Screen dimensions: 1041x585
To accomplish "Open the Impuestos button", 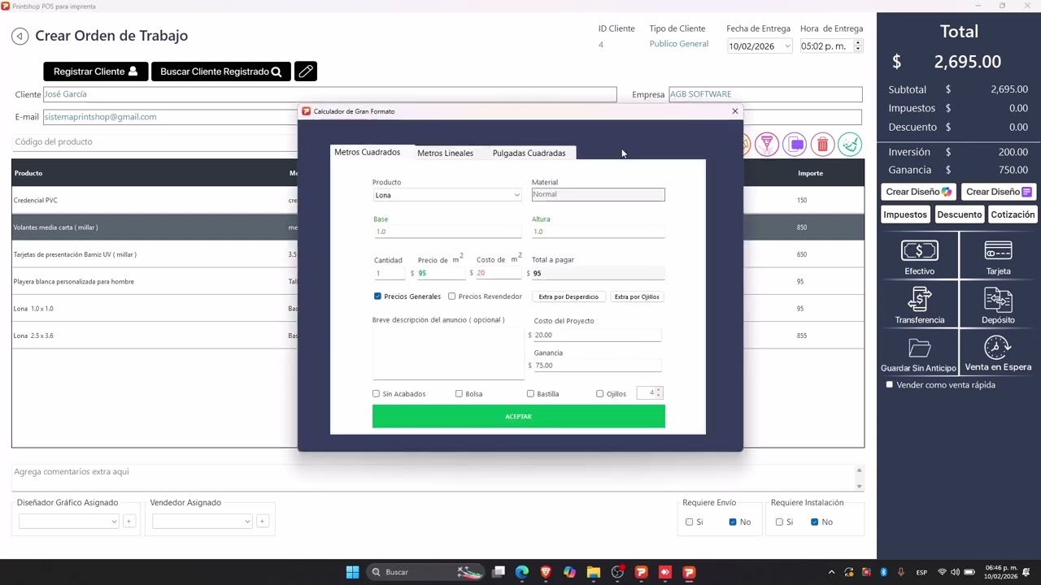I will pos(905,214).
